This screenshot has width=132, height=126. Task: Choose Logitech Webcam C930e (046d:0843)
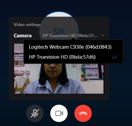(73, 47)
